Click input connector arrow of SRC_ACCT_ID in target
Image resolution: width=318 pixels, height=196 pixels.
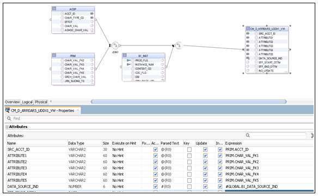point(248,33)
